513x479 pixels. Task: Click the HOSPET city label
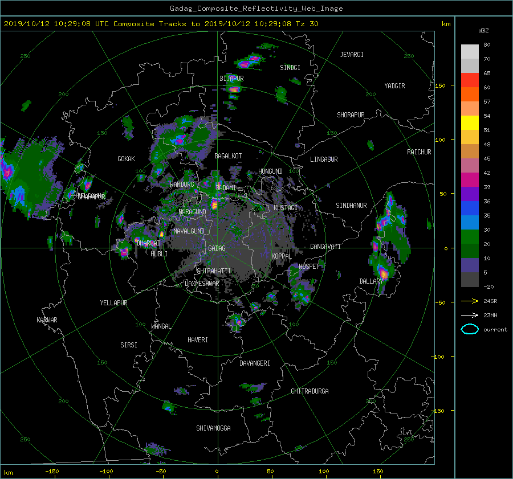point(309,267)
